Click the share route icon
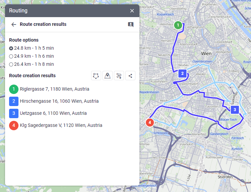Viewport: 251px width, 192px height. [130, 76]
